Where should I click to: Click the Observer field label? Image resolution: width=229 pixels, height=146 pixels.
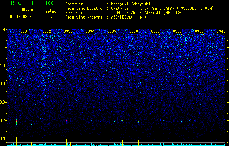point(74,4)
